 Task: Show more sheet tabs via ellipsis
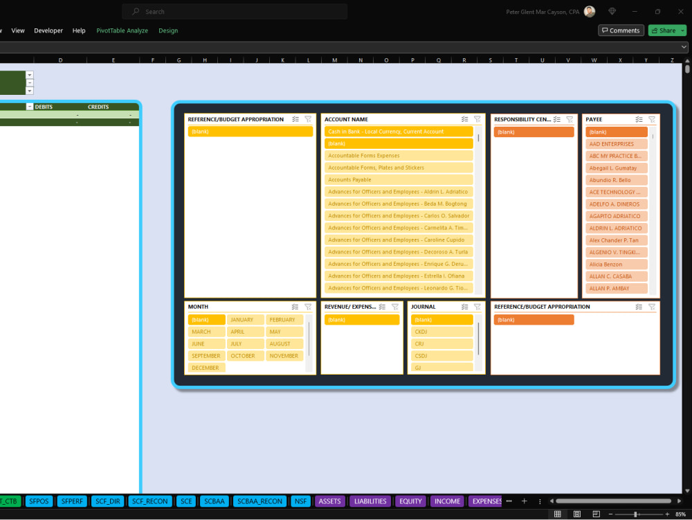[509, 501]
